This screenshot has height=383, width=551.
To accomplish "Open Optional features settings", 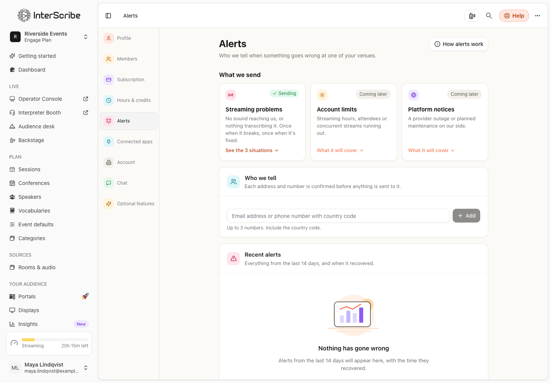I will click(x=129, y=204).
